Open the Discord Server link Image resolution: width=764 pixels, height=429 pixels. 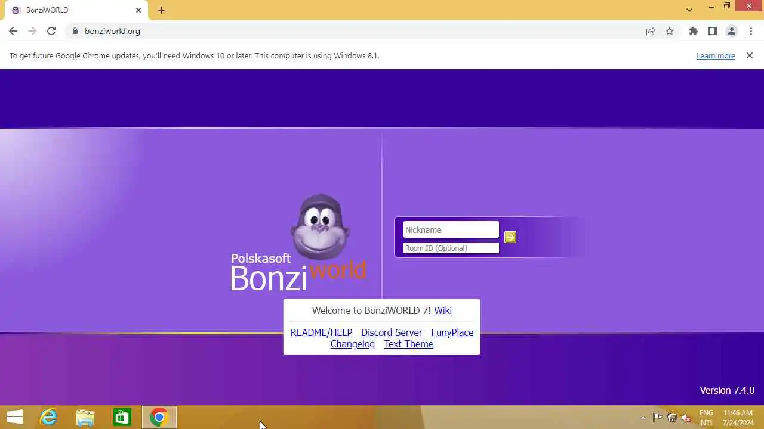[x=392, y=332]
